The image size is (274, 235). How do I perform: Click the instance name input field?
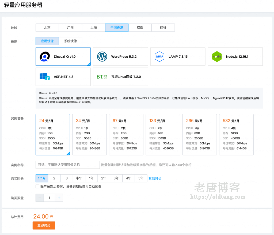pos(67,165)
